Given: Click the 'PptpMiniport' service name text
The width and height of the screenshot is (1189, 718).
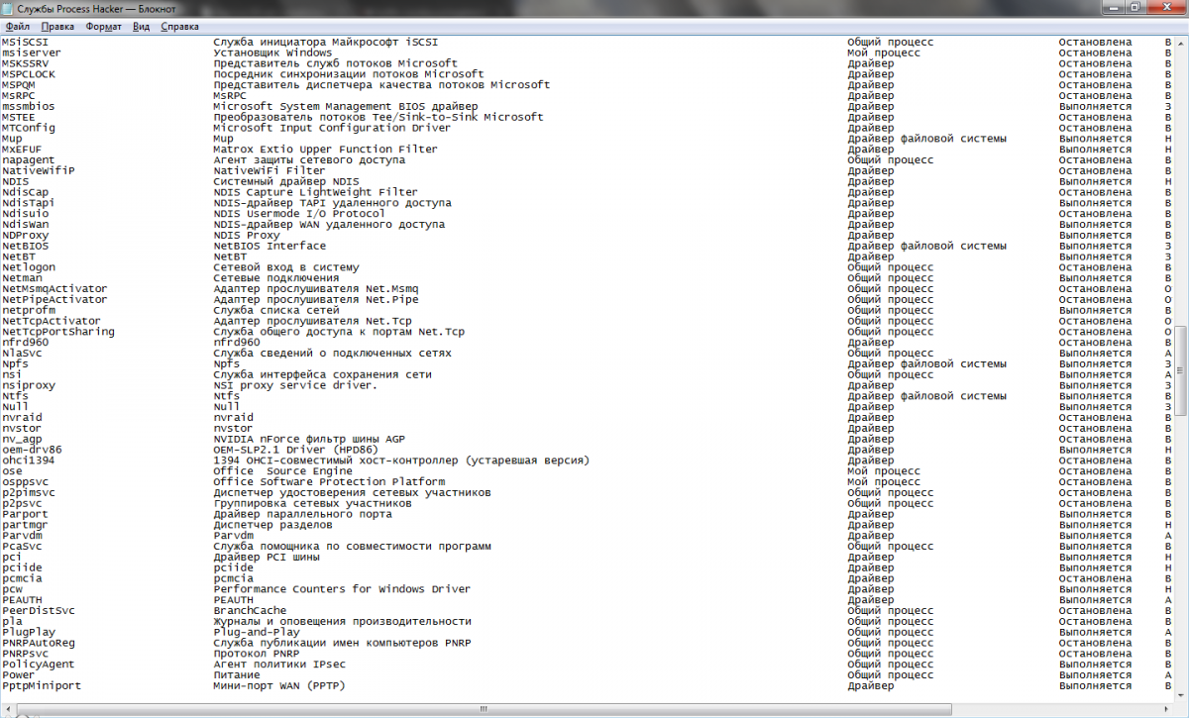Looking at the screenshot, I should [x=41, y=685].
